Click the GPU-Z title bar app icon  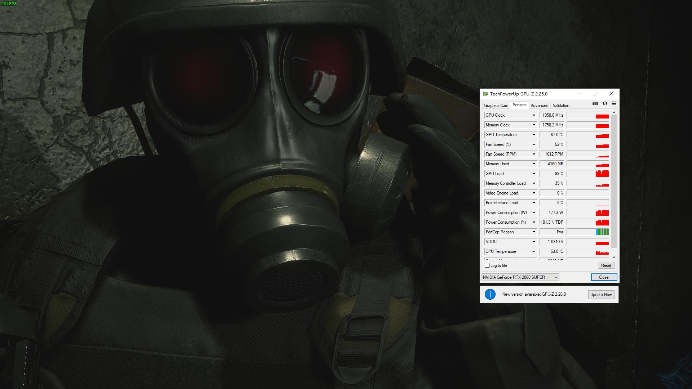pos(485,94)
